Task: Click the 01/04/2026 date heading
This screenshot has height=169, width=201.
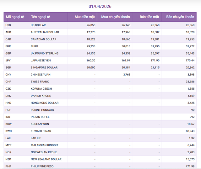Action: tap(100, 6)
